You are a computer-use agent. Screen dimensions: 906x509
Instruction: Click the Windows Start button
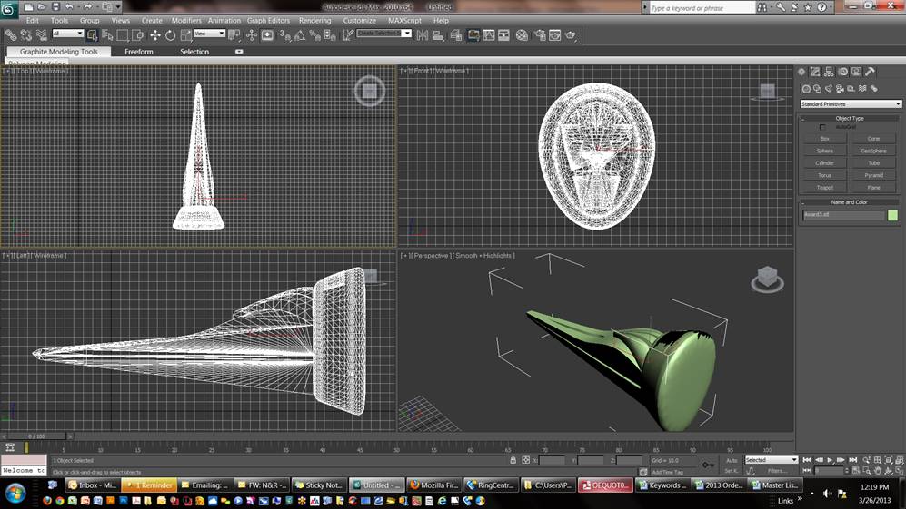pyautogui.click(x=15, y=494)
